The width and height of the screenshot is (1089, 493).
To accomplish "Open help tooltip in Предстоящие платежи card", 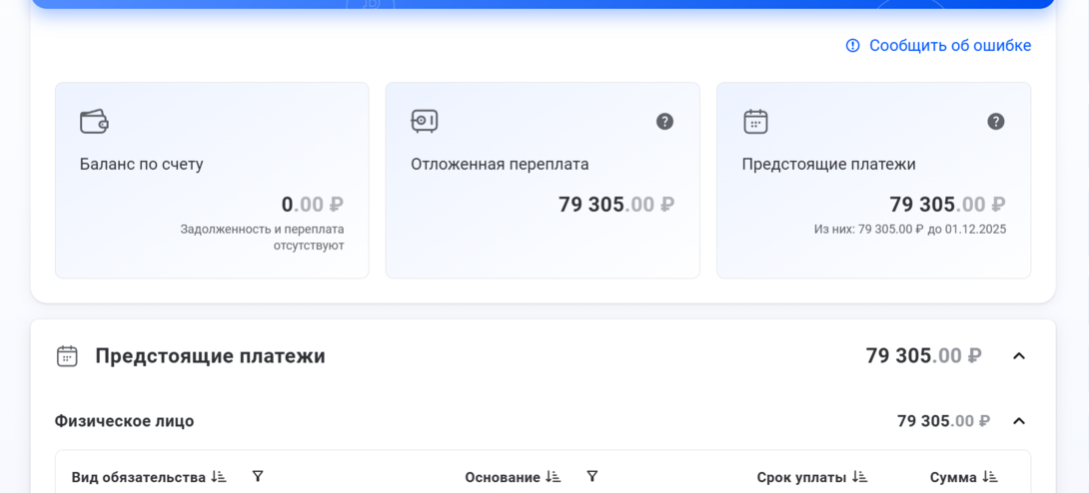I will pos(995,122).
